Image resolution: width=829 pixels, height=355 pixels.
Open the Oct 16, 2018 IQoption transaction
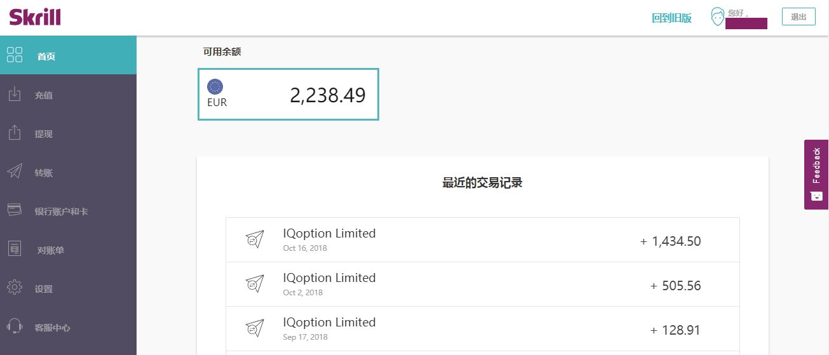(483, 240)
